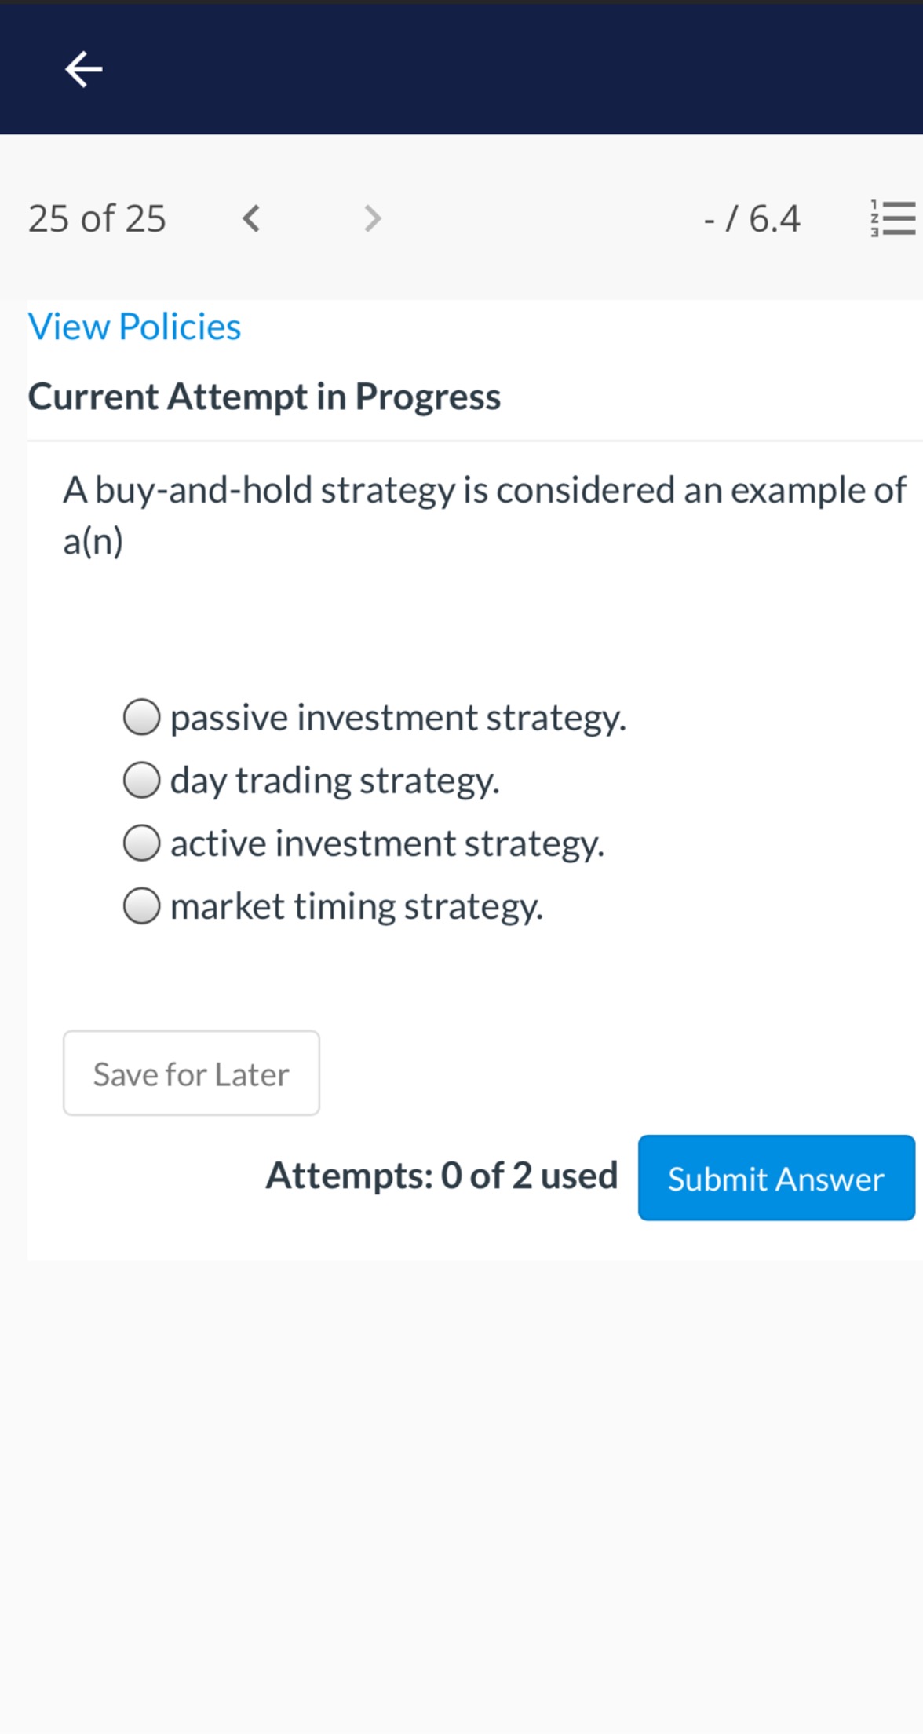Select the passive investment strategy option

[142, 716]
